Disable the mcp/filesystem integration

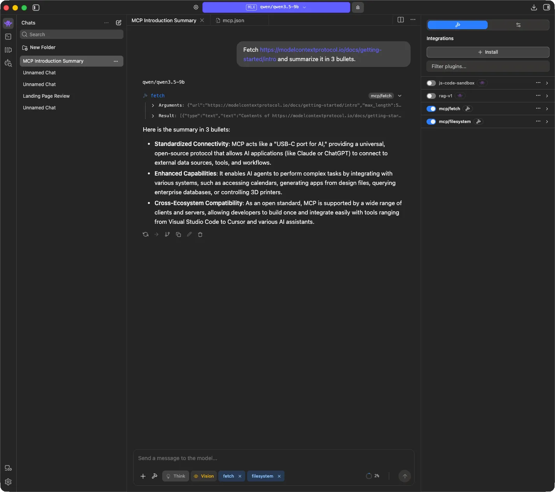(x=431, y=121)
